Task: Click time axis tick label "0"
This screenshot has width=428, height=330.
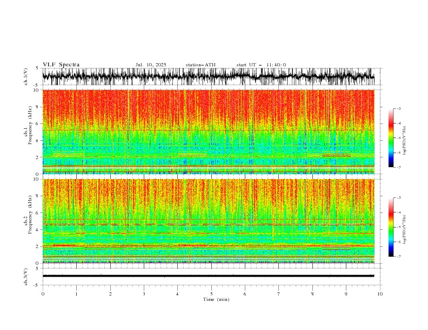Action: 43,294
